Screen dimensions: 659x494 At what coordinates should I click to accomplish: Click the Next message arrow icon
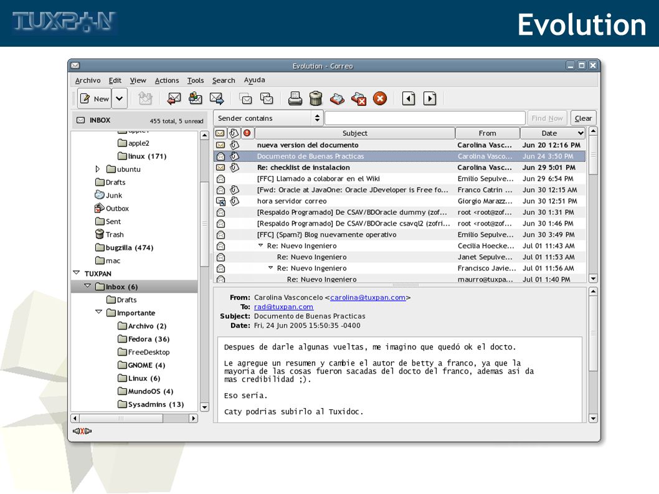(x=430, y=99)
